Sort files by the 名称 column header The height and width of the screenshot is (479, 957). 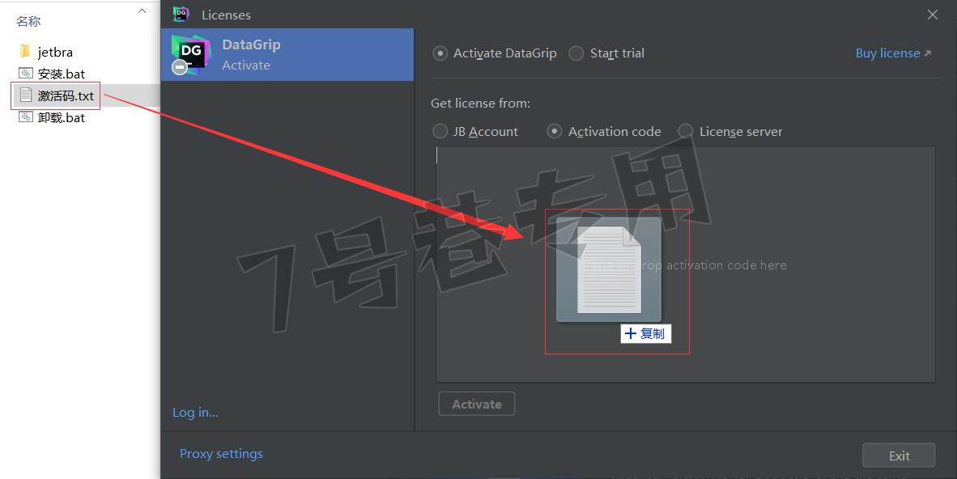click(x=28, y=21)
